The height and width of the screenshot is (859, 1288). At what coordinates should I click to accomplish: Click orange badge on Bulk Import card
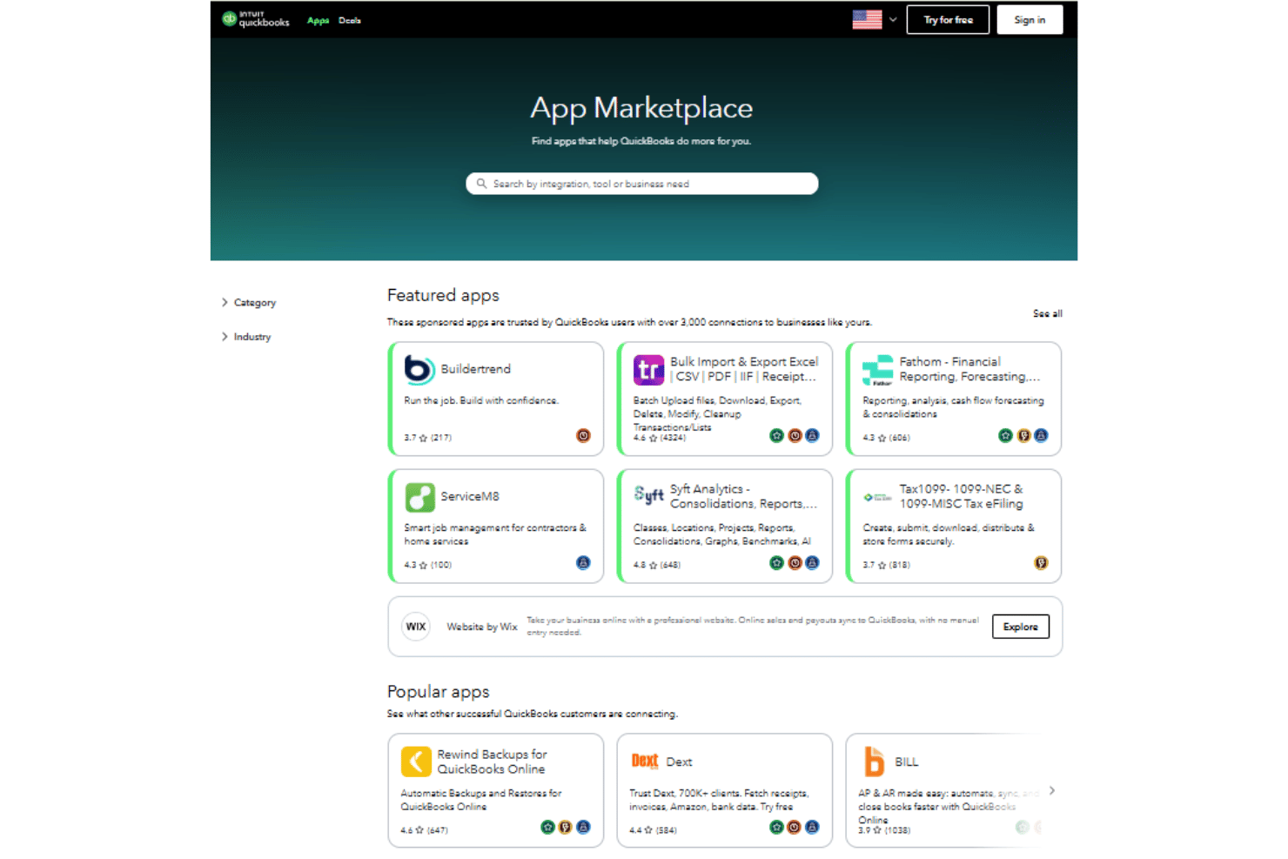[x=795, y=435]
